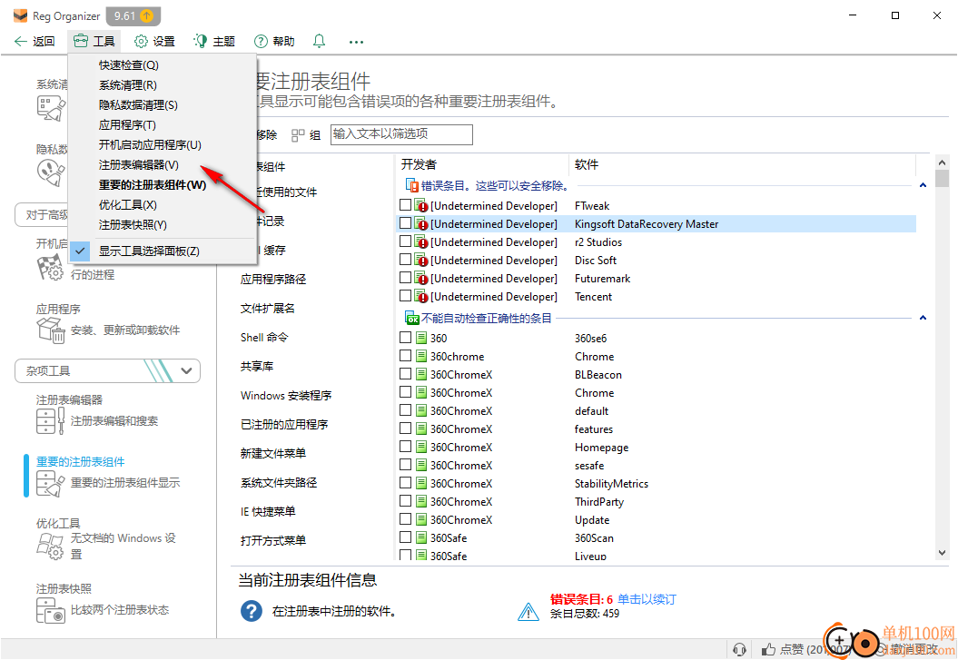
Task: Click the list scrollbar up arrow
Action: coord(942,163)
